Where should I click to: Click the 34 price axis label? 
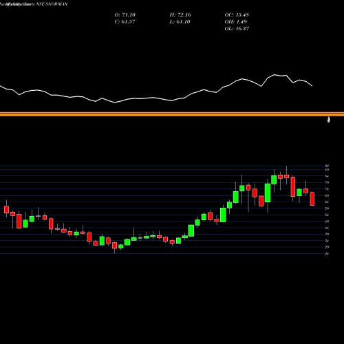327,241
